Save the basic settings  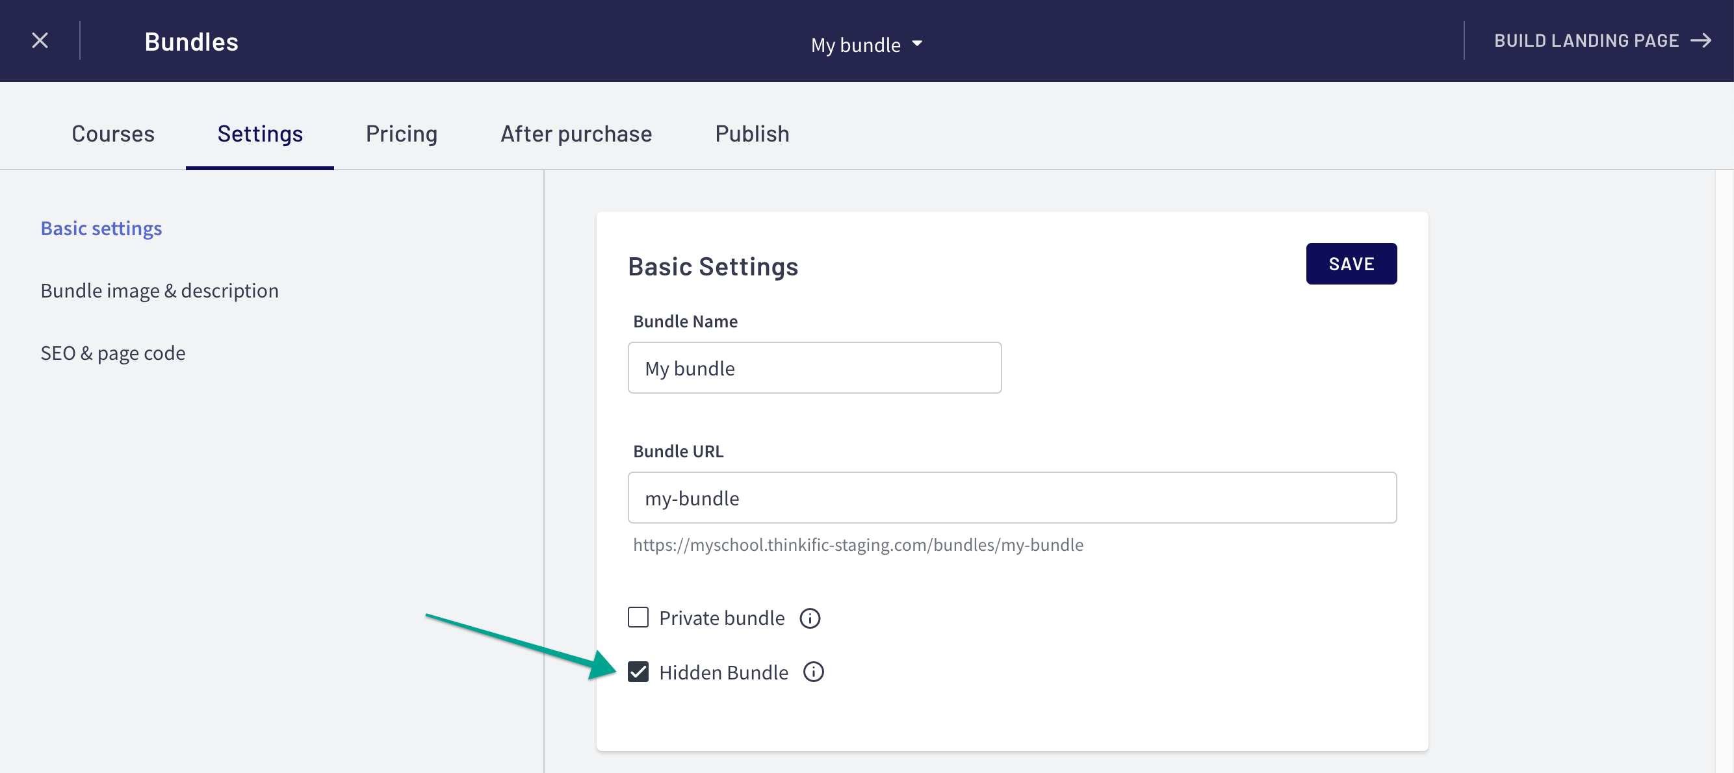(1351, 264)
